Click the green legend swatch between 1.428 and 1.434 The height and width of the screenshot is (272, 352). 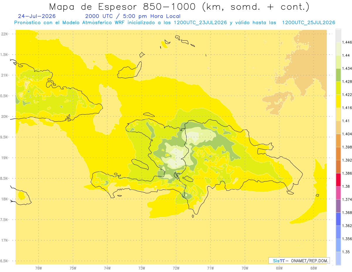[338, 75]
